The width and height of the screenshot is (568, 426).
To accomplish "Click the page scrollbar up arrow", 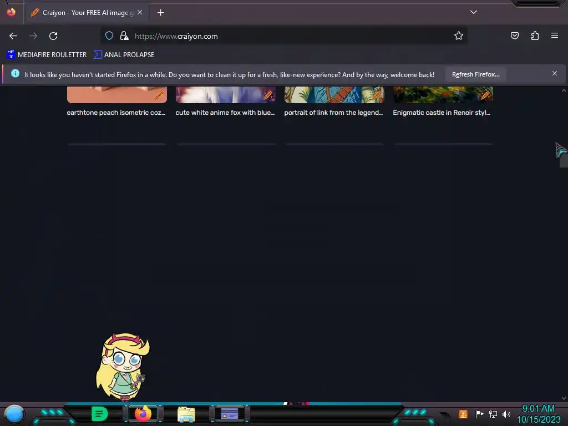I will [x=564, y=90].
